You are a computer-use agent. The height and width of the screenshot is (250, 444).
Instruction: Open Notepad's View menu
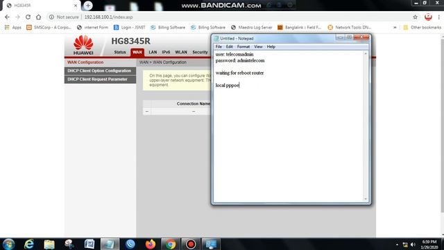click(x=258, y=47)
